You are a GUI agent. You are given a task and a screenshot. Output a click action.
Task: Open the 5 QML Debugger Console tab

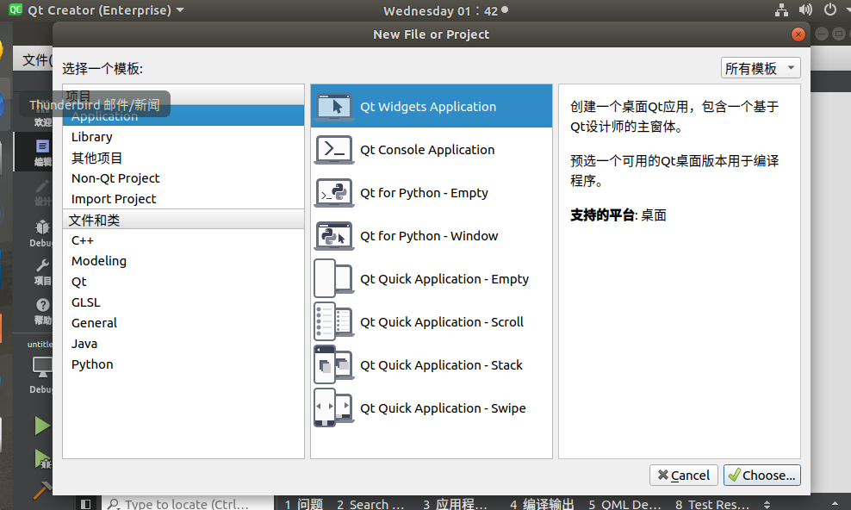624,505
